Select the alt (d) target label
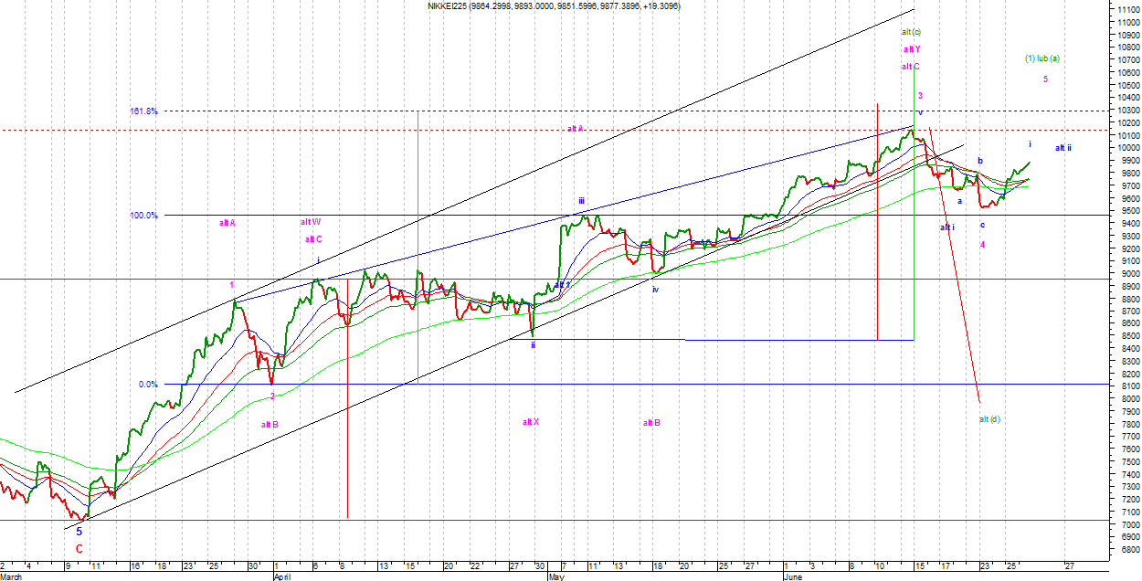The height and width of the screenshot is (581, 1142). 989,419
